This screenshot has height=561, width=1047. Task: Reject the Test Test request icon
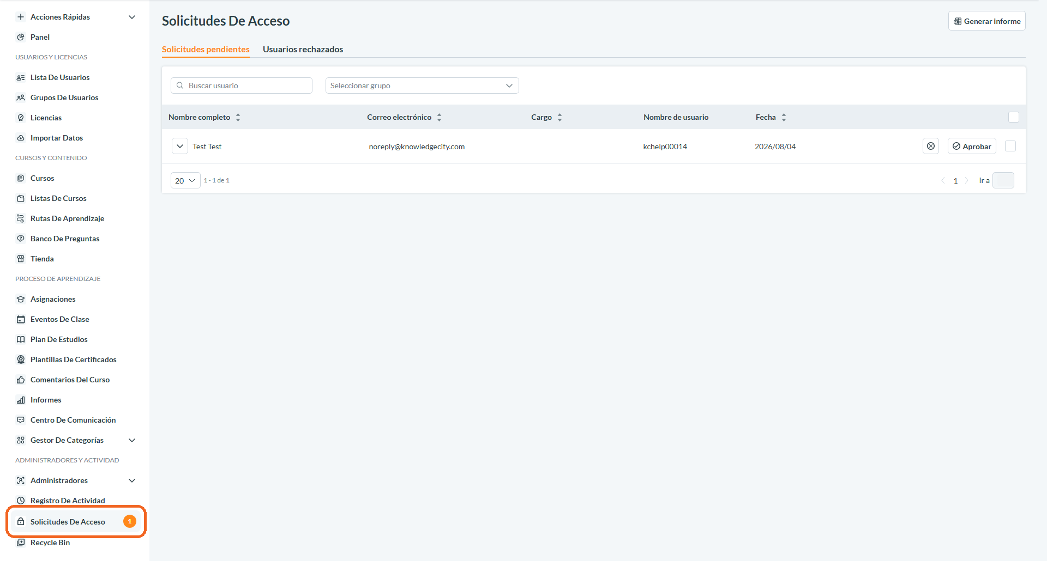[931, 146]
